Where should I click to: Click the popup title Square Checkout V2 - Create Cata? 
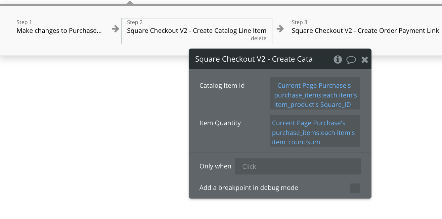coord(254,59)
